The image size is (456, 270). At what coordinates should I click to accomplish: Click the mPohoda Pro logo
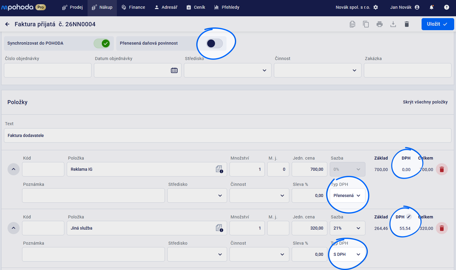click(x=24, y=7)
